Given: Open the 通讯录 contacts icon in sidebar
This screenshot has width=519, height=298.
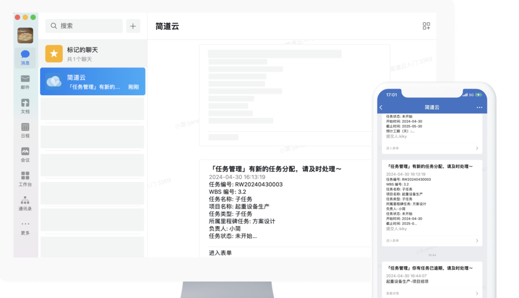Looking at the screenshot, I should click(25, 200).
